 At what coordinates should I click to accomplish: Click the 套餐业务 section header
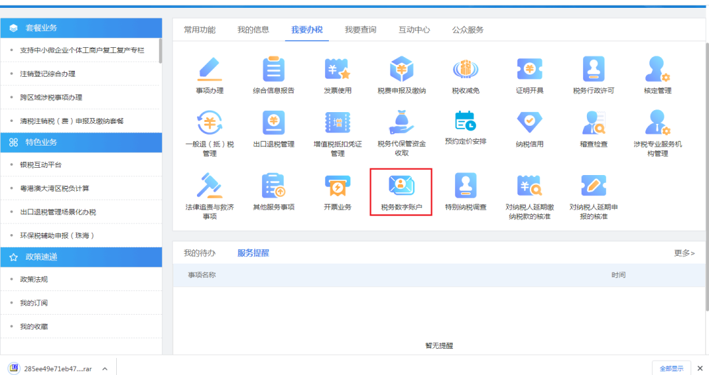click(x=81, y=28)
